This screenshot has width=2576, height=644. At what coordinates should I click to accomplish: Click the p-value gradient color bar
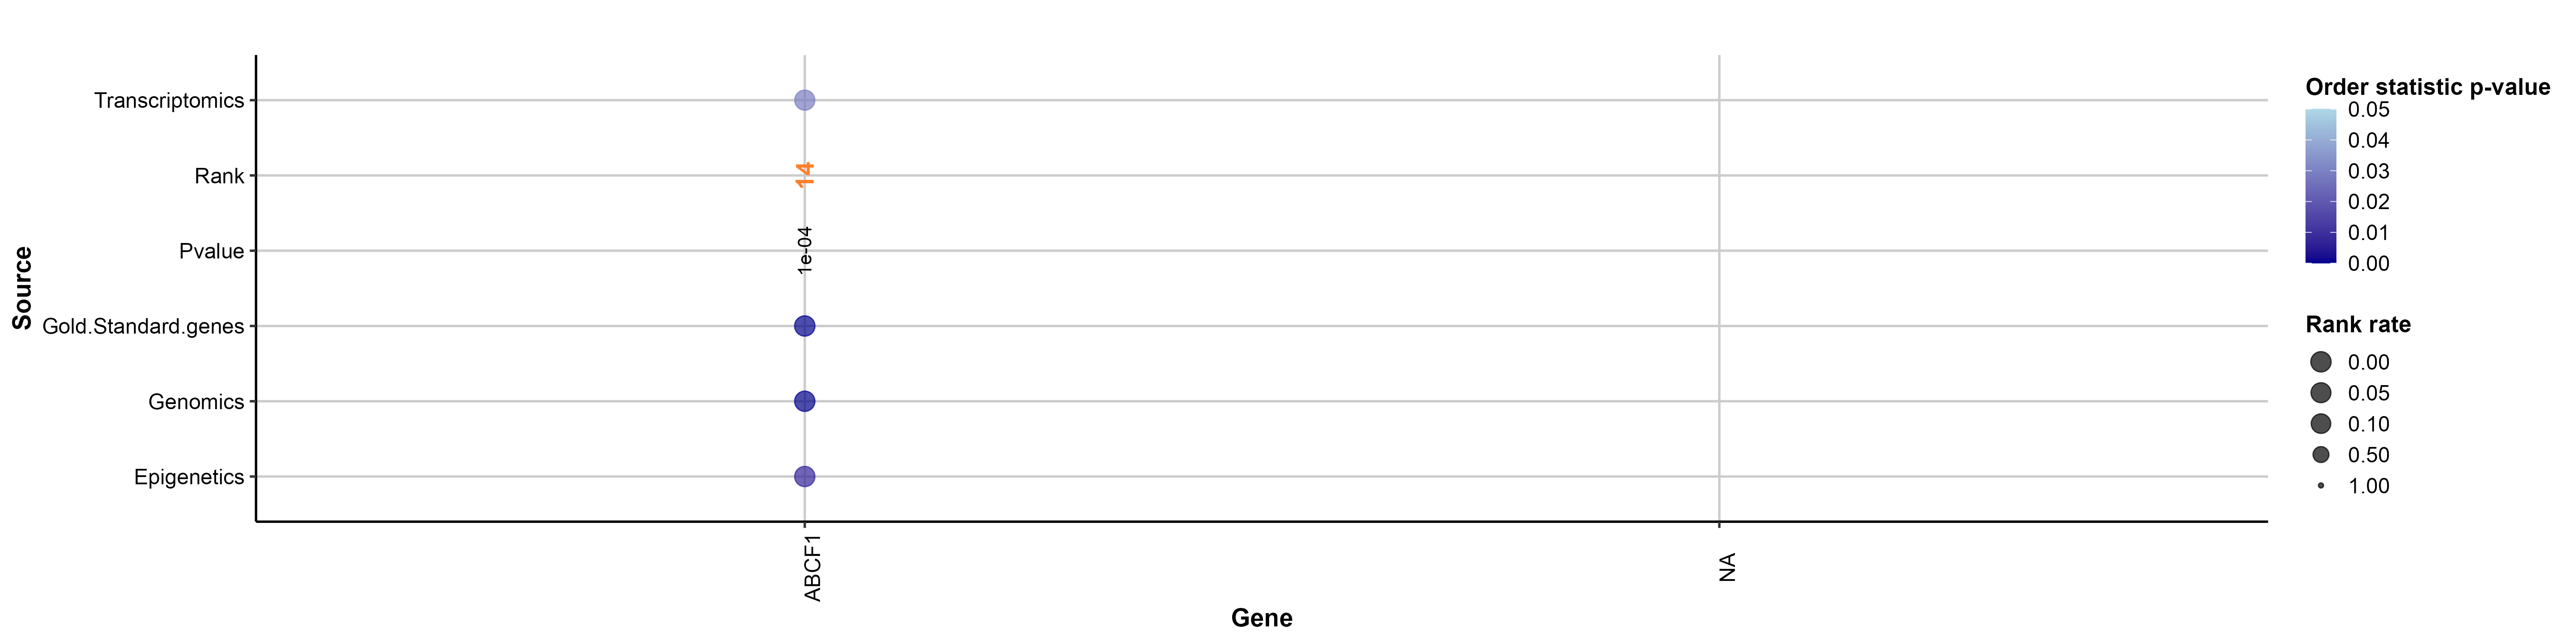tap(2320, 186)
